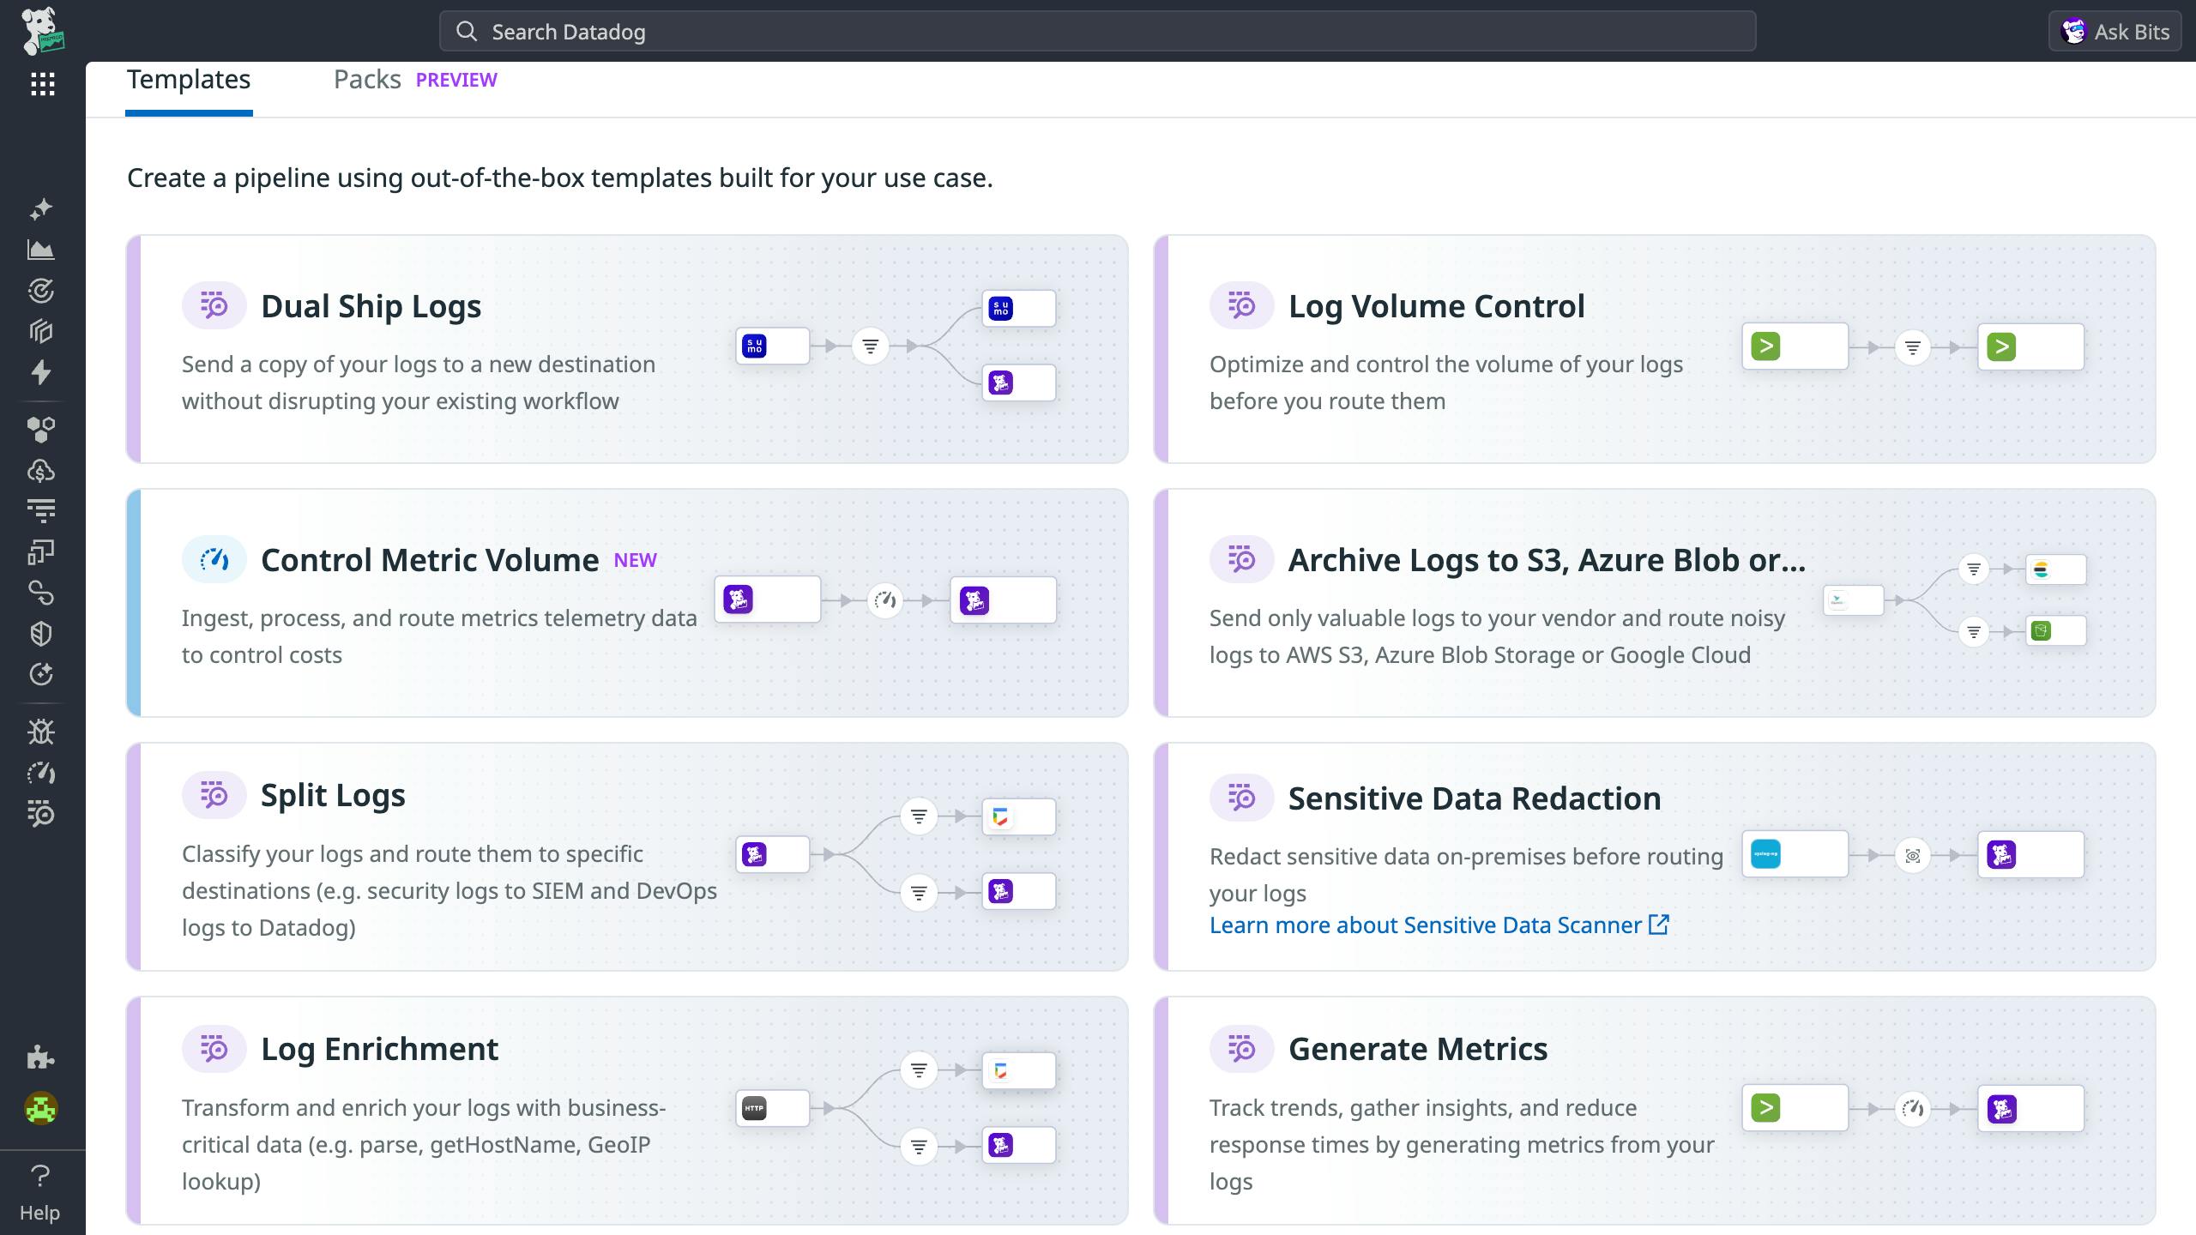Open your user avatar in the sidebar
Image resolution: width=2196 pixels, height=1235 pixels.
coord(41,1107)
